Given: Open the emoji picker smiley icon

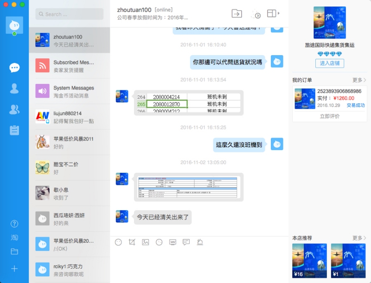Looking at the screenshot, I should click(x=118, y=242).
